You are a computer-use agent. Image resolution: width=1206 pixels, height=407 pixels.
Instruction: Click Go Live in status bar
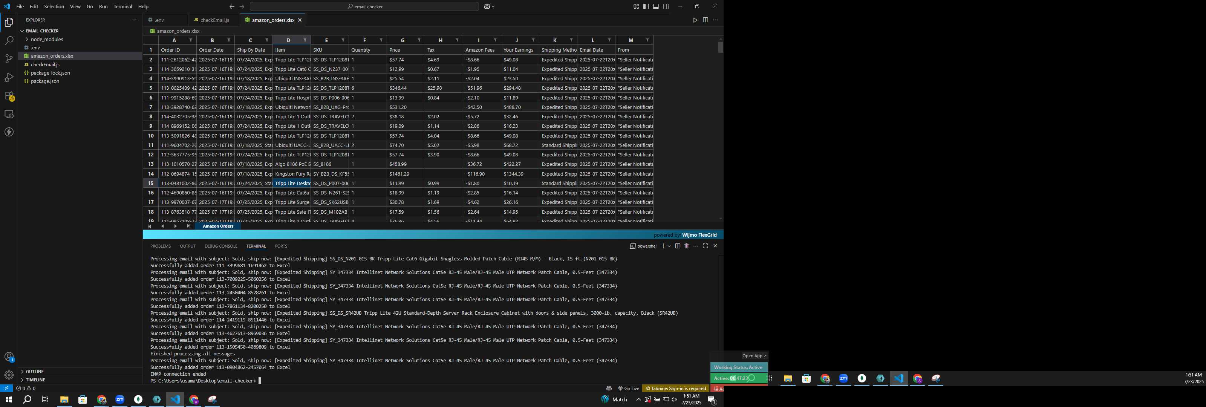pyautogui.click(x=628, y=388)
